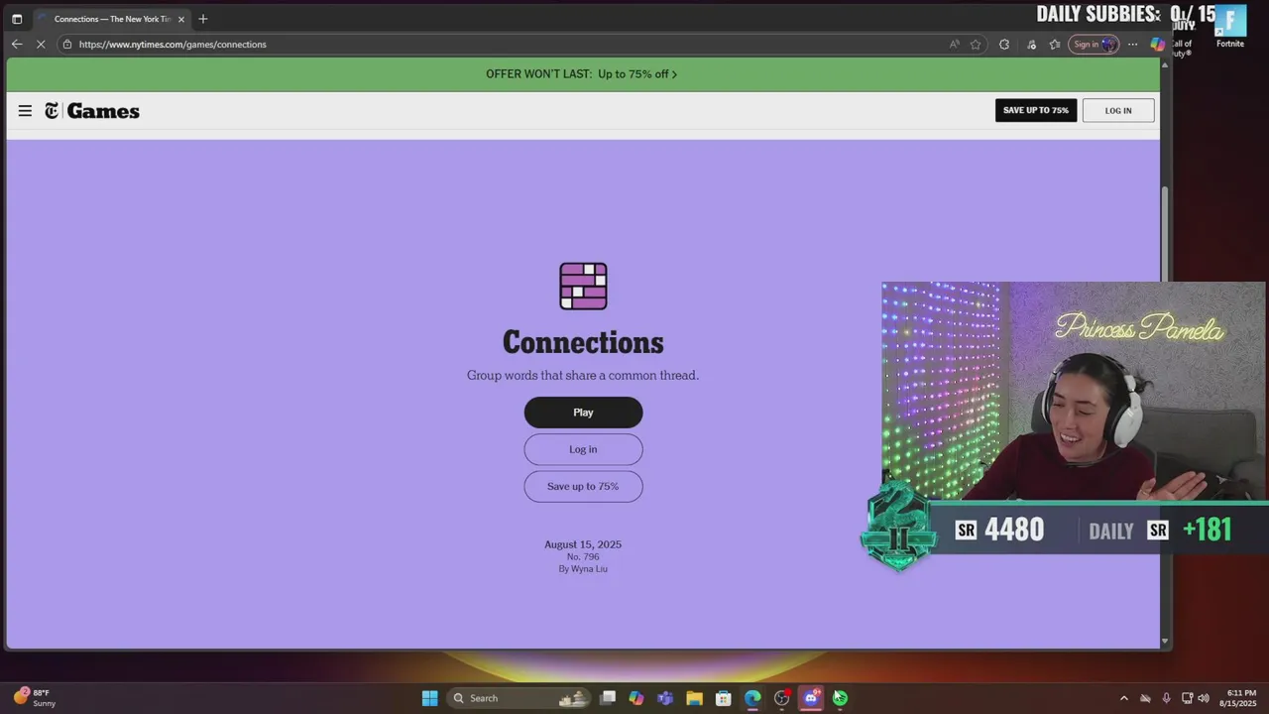Click the black SAVE UP TO 75% header button
1269x714 pixels.
1036,110
